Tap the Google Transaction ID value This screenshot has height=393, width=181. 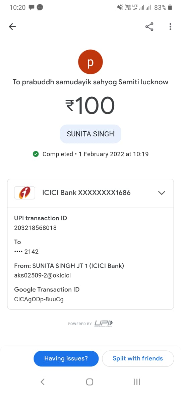(39, 299)
